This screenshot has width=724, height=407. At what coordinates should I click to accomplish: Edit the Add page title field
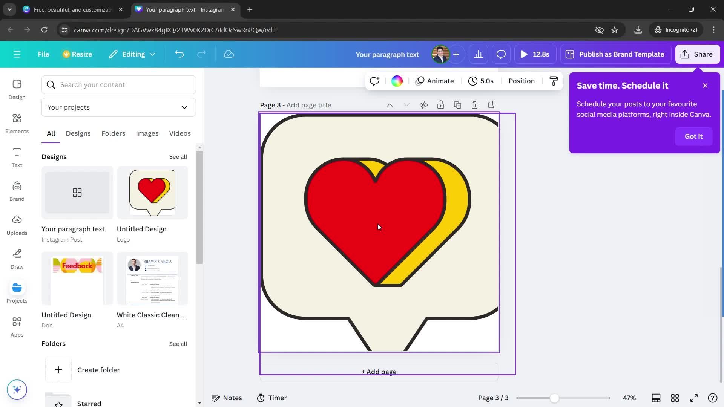coord(309,105)
